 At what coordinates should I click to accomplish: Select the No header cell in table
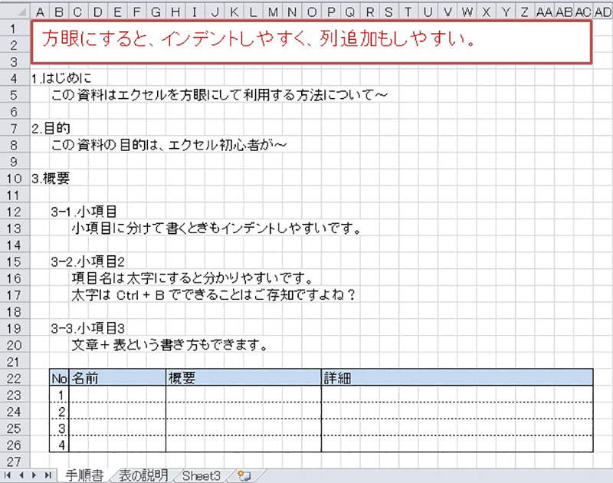pos(59,377)
